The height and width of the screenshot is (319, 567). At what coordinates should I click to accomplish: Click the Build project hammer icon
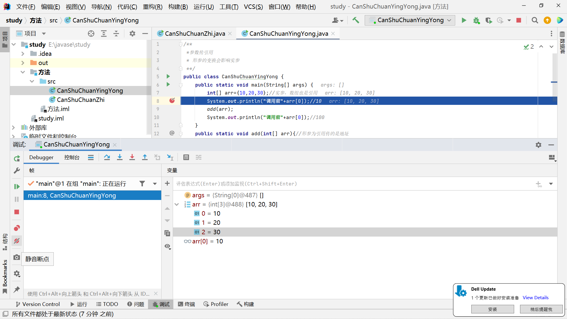[356, 20]
